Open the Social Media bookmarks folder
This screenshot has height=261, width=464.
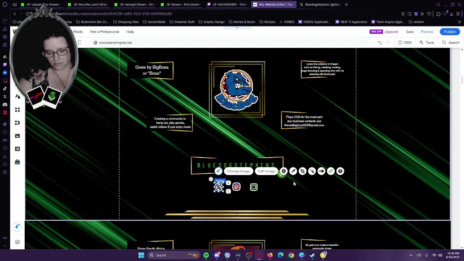154,22
